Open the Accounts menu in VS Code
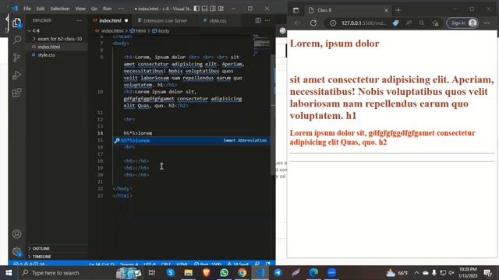499x280 pixels. [17, 234]
